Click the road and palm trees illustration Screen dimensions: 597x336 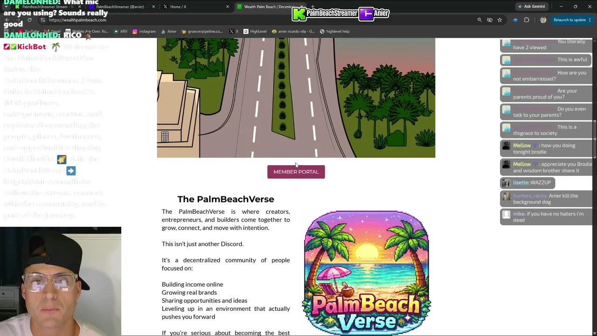pyautogui.click(x=296, y=98)
